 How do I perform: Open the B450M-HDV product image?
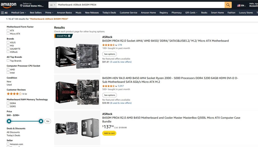point(77,92)
